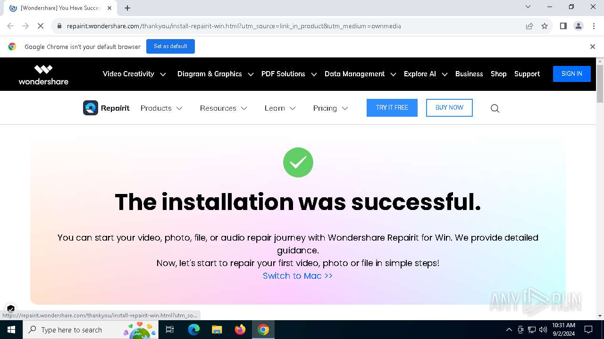
Task: Expand the Data Management menu
Action: point(360,74)
